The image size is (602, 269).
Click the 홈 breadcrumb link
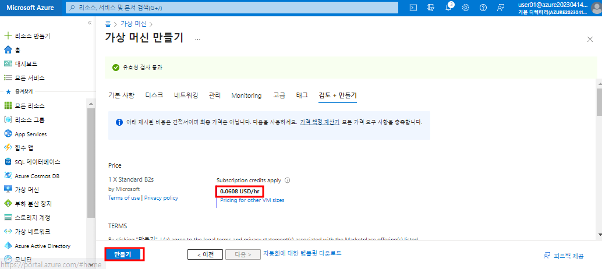point(108,24)
